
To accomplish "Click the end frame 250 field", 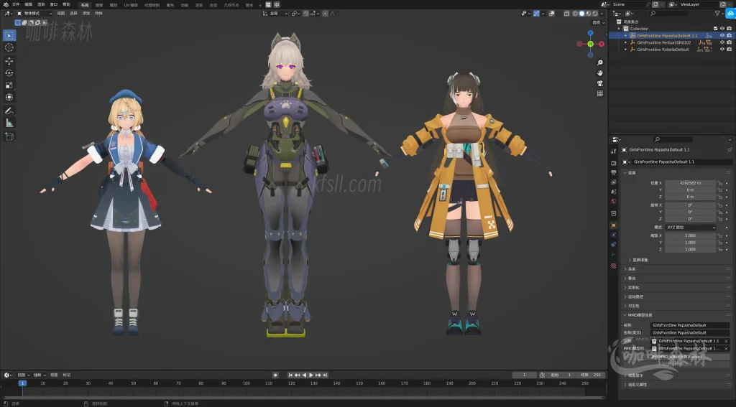I will [x=592, y=375].
